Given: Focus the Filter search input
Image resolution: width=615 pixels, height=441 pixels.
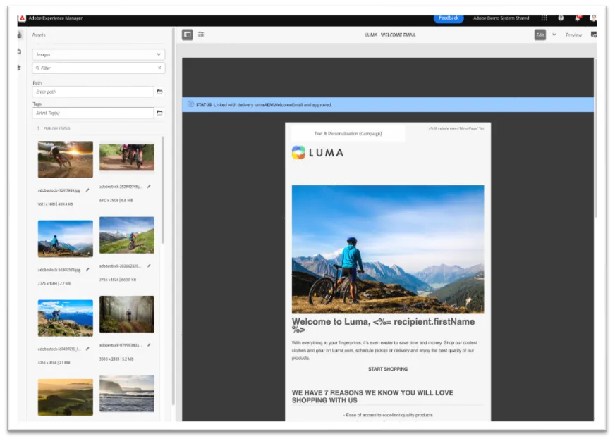Looking at the screenshot, I should coord(99,68).
